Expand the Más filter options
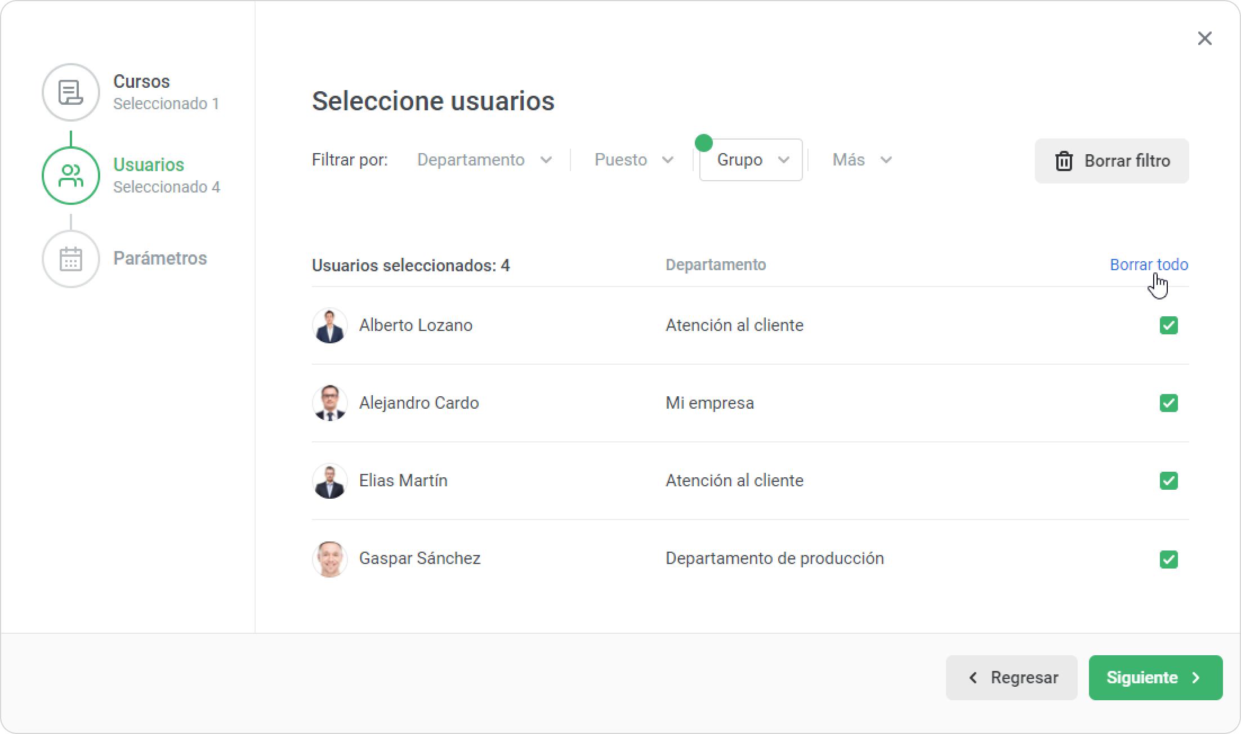Image resolution: width=1241 pixels, height=734 pixels. click(861, 160)
